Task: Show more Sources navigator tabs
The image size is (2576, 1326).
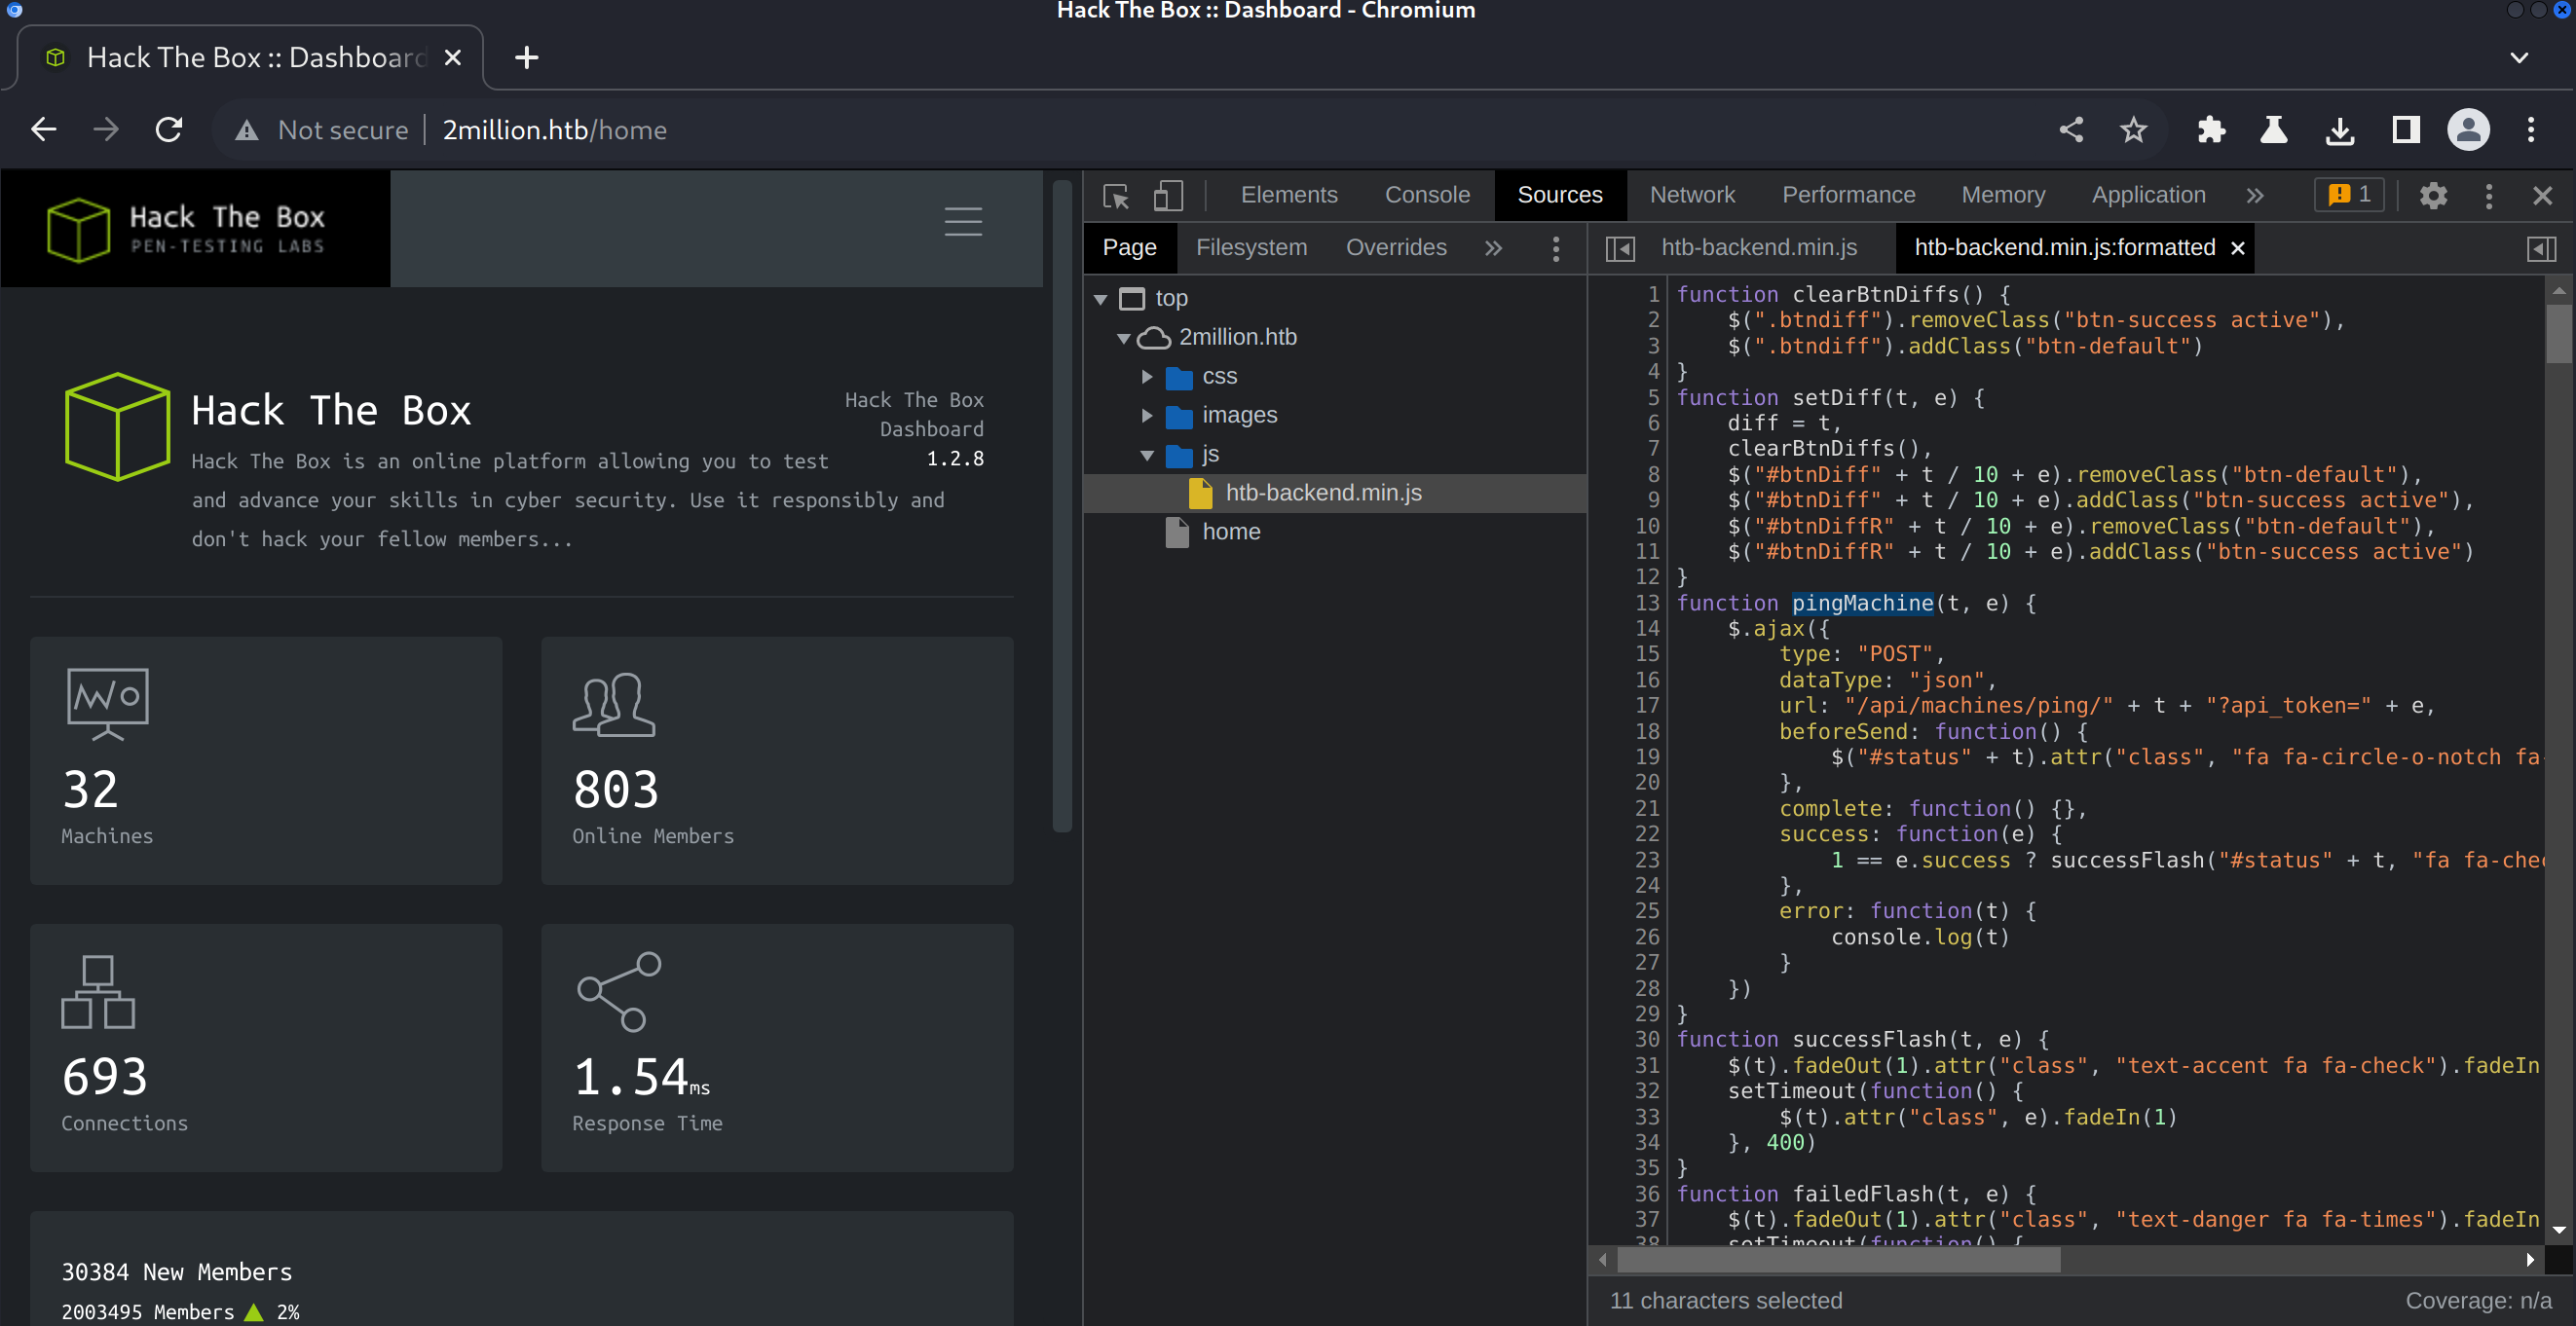Action: tap(1493, 248)
